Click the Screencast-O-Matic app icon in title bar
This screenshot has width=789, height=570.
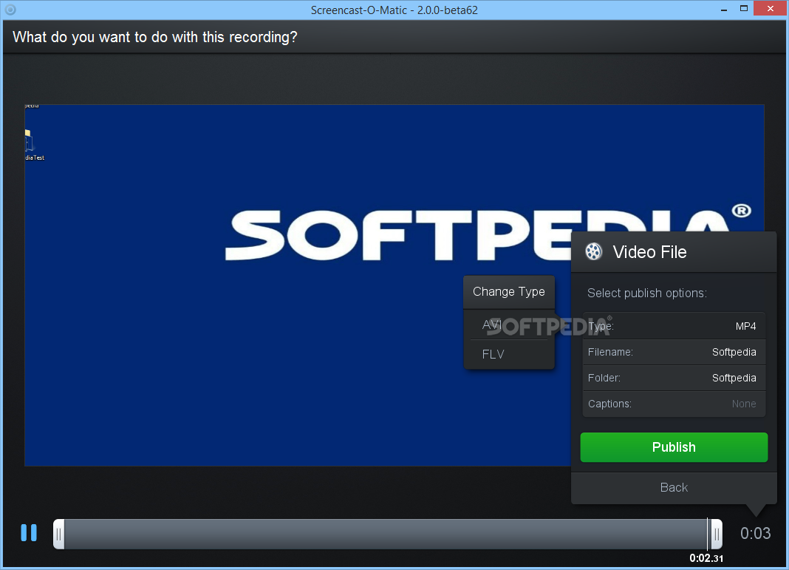10,10
